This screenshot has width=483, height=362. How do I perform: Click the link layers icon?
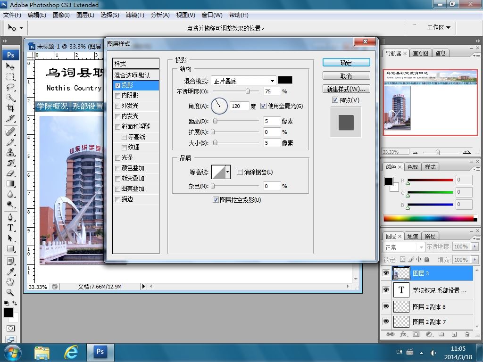[390, 334]
